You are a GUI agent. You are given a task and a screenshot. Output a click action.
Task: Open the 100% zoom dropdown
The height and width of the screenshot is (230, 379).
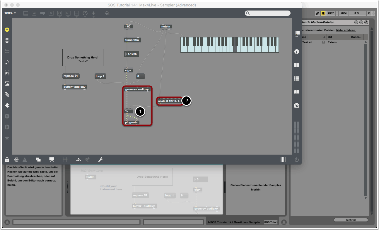(x=10, y=13)
